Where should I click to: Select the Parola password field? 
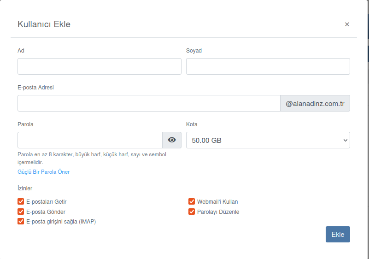tap(90, 140)
